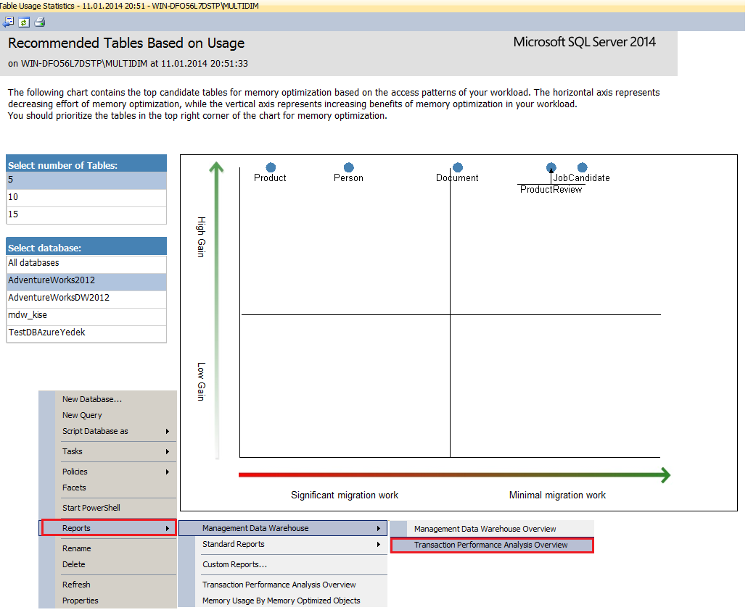
Task: Open Properties from the context menu
Action: (80, 601)
